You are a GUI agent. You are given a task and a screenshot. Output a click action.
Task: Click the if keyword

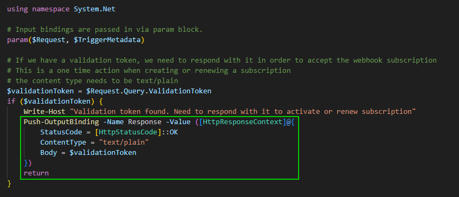pyautogui.click(x=11, y=101)
